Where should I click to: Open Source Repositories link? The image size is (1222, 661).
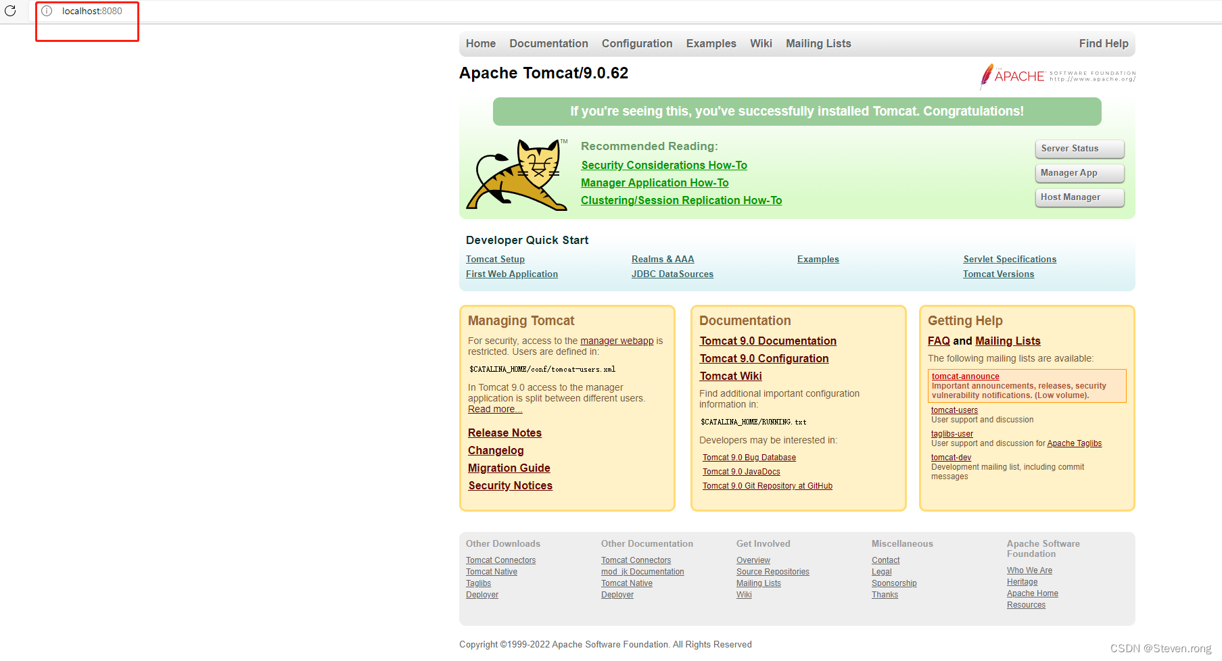pos(773,572)
